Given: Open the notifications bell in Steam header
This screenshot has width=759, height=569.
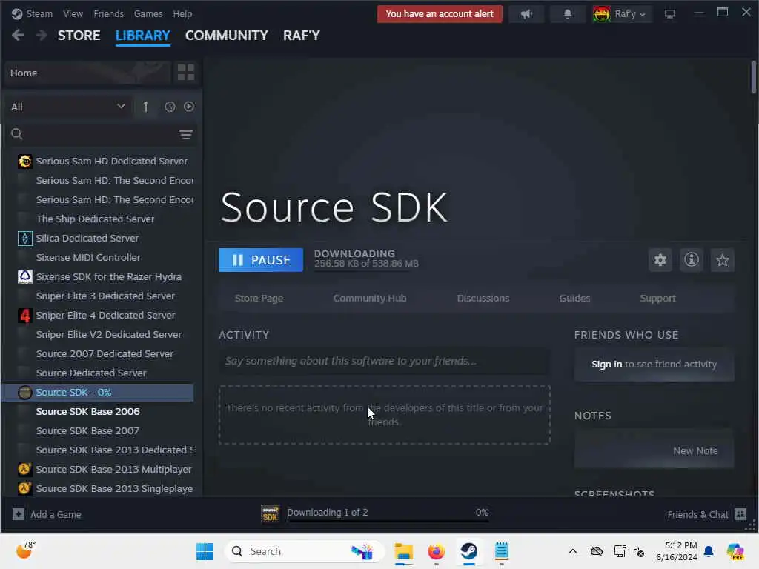Looking at the screenshot, I should click(568, 14).
